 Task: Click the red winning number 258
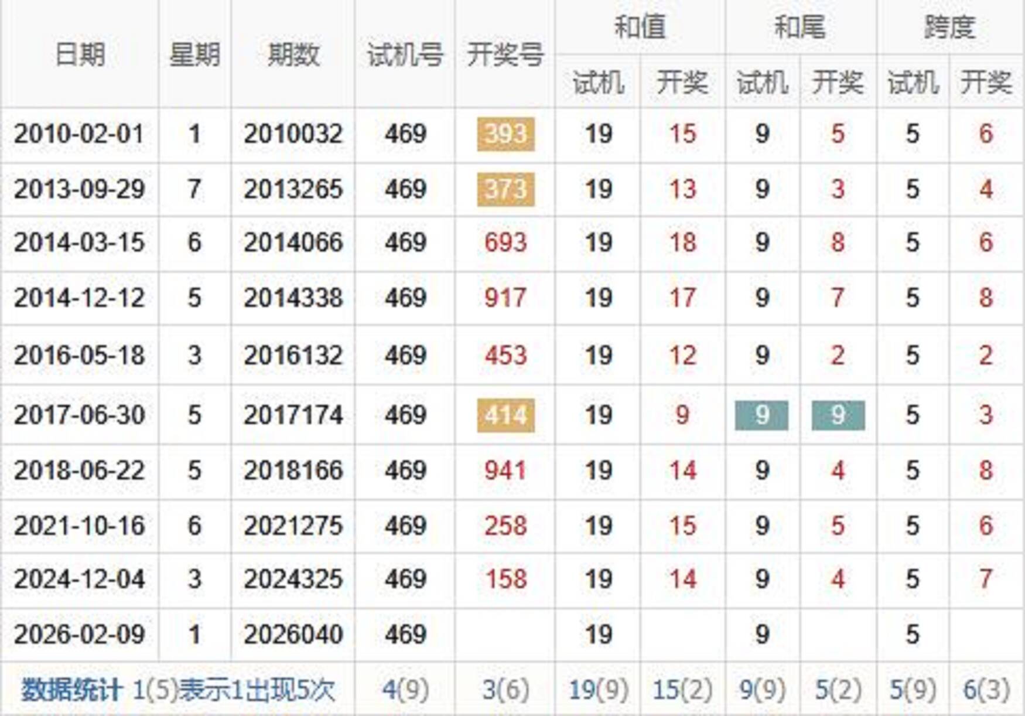(505, 526)
